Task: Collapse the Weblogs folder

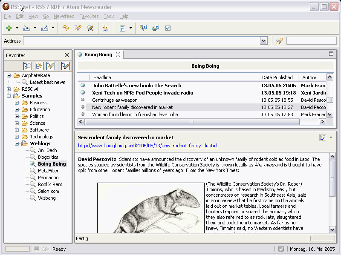Action: tap(17, 143)
